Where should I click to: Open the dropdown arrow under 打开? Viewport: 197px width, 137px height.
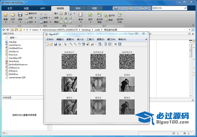coord(13,22)
